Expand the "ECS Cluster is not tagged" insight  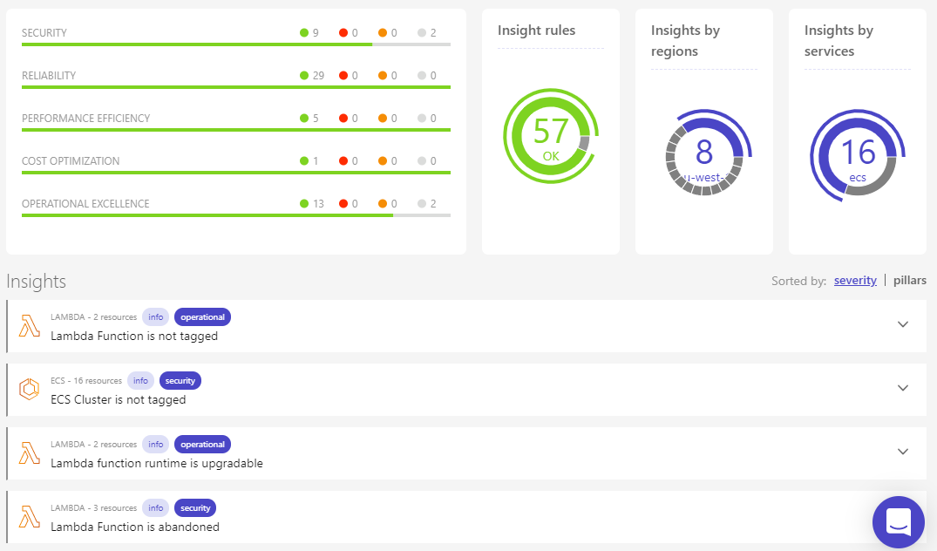pos(904,388)
